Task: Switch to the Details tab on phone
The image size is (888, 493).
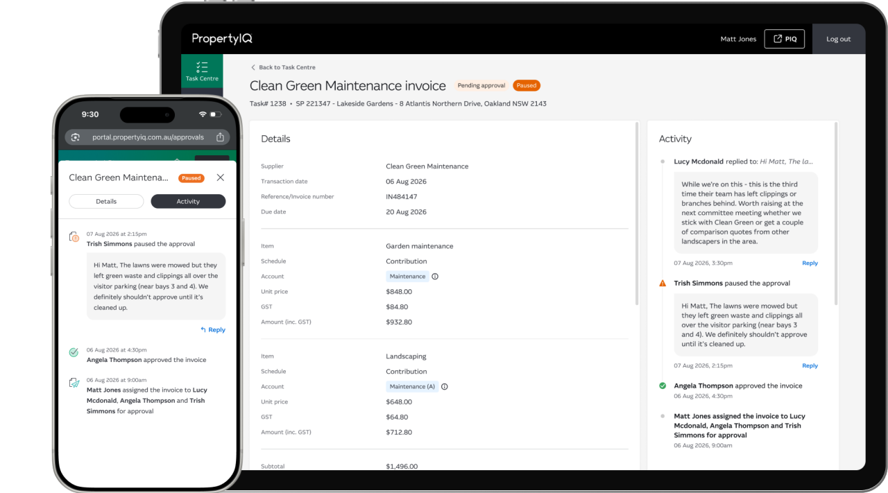Action: point(106,202)
